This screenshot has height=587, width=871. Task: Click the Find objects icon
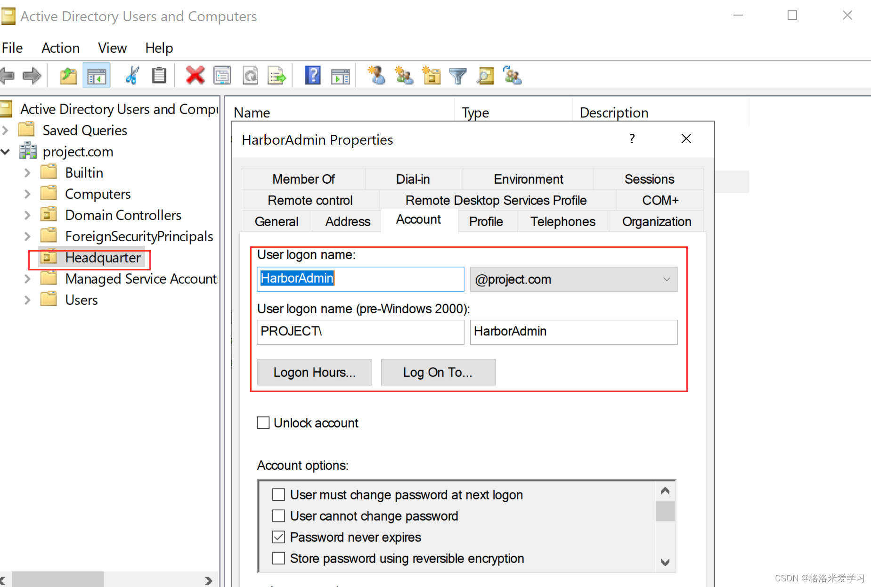[x=485, y=75]
